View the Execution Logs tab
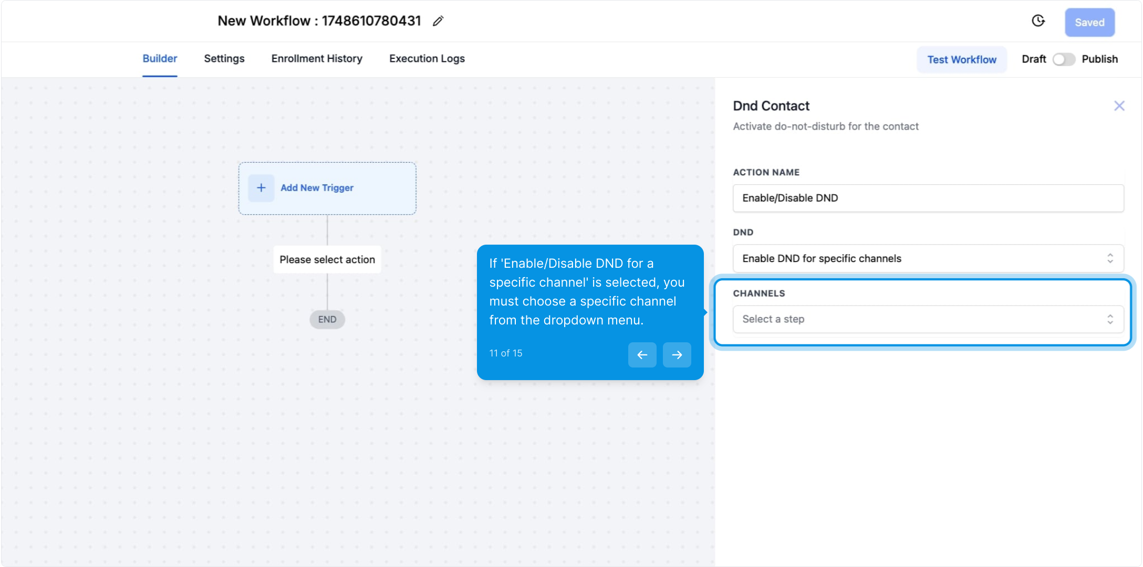 (x=427, y=59)
